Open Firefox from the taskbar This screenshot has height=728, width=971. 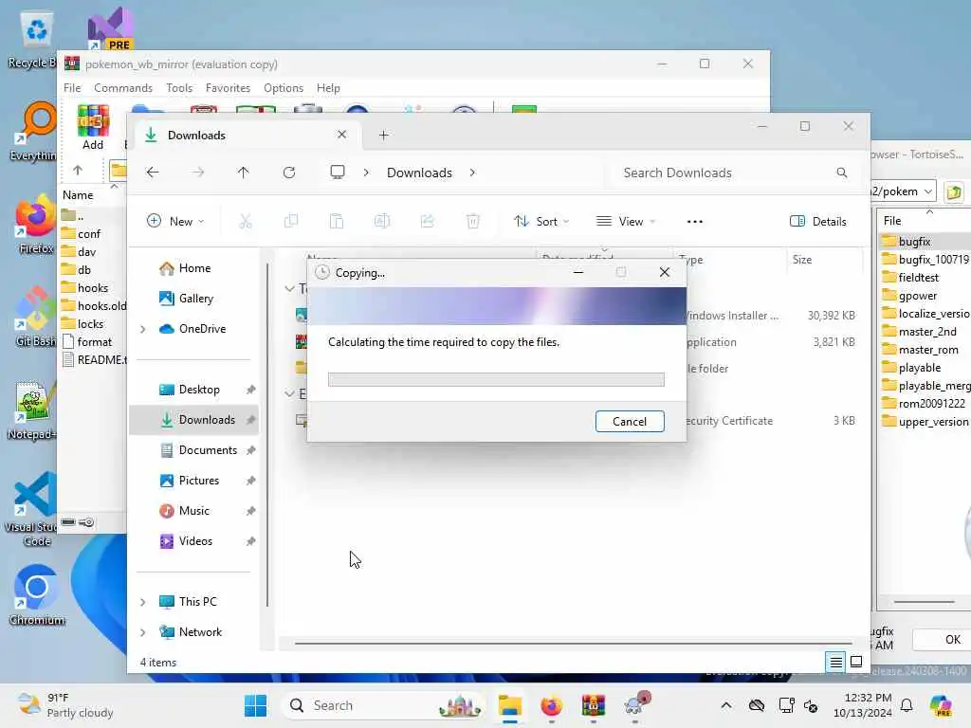coord(551,705)
